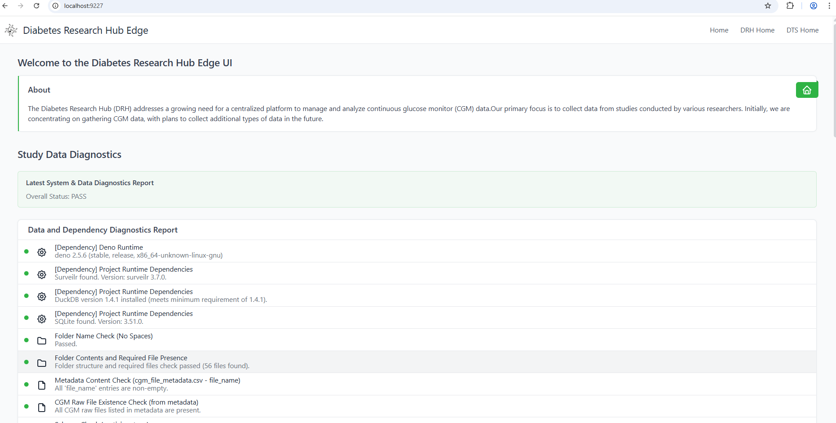836x423 pixels.
Task: Click the Diabetes Research Hub Edge title
Action: point(85,30)
